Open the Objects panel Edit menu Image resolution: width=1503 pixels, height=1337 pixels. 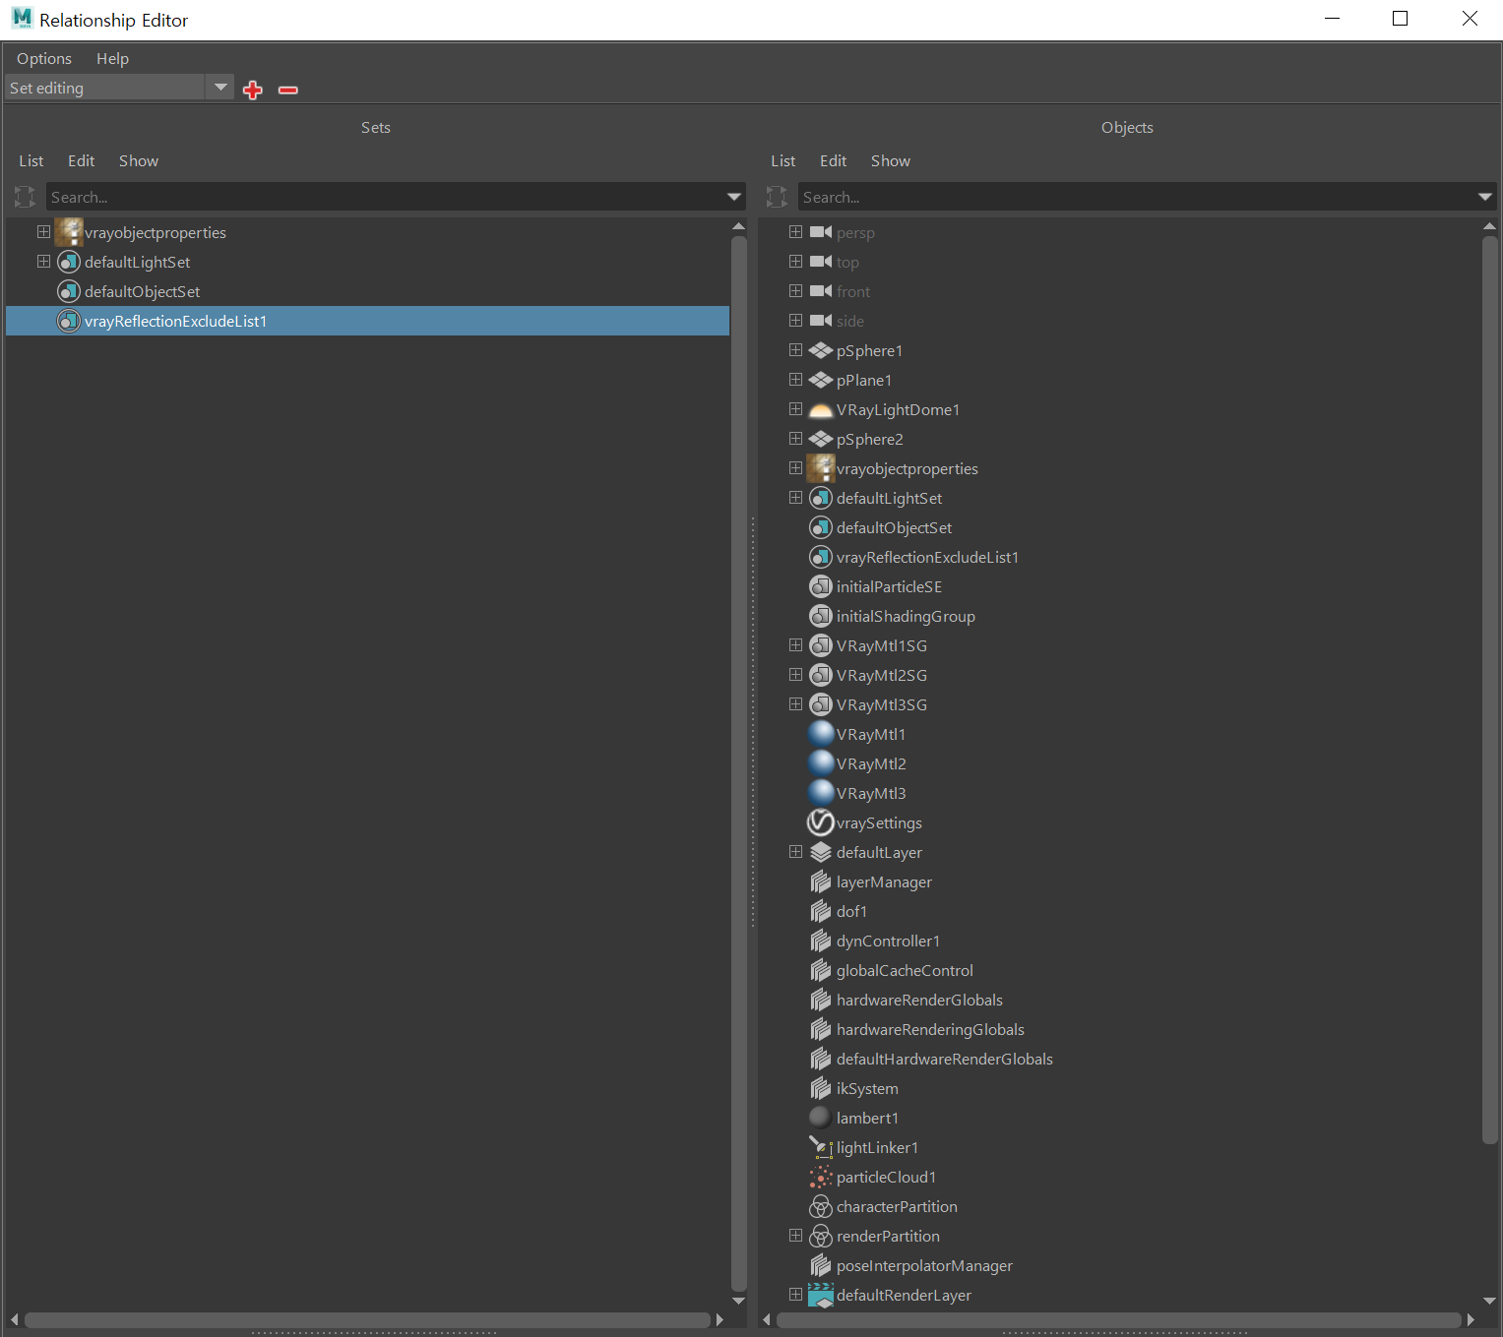(x=833, y=161)
